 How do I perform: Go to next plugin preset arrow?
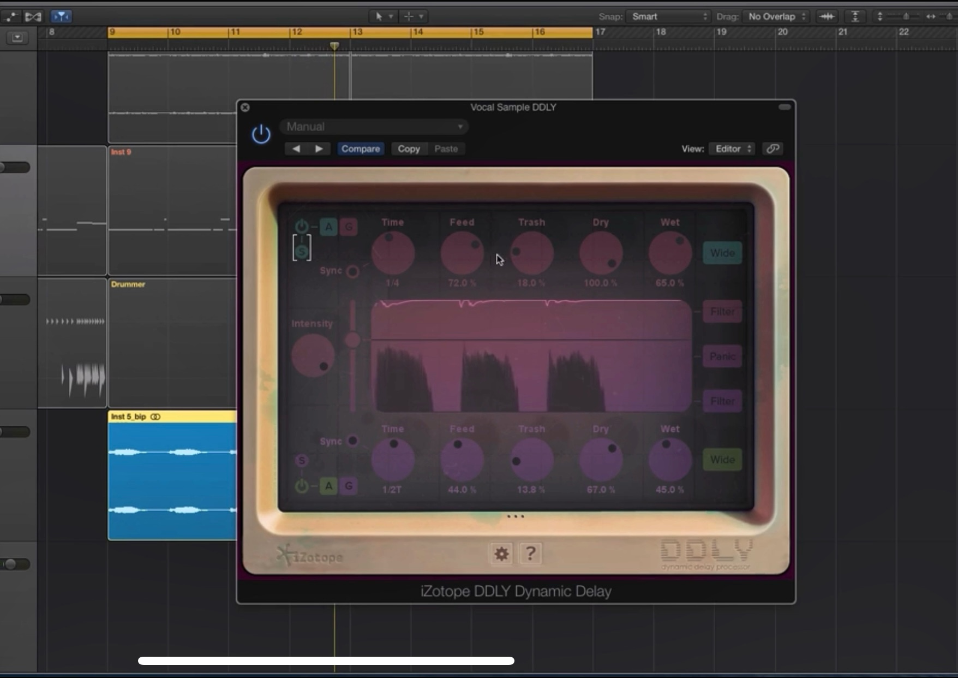(319, 148)
